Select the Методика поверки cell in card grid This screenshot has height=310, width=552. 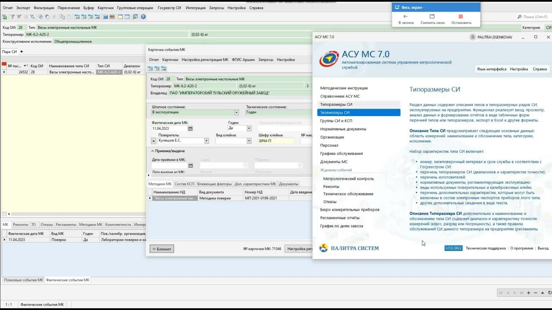tap(220, 198)
